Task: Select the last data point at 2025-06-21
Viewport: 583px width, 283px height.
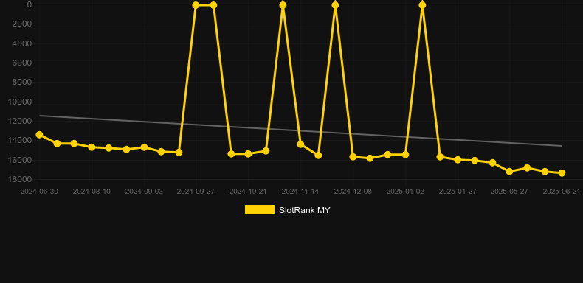Action: (x=562, y=173)
